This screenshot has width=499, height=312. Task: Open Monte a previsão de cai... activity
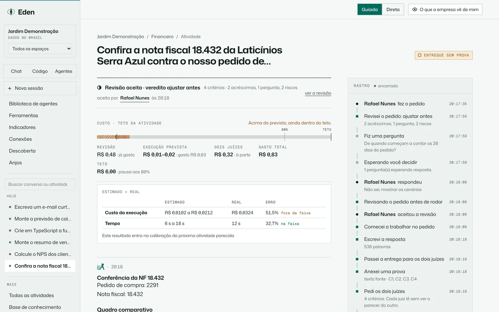pyautogui.click(x=40, y=219)
